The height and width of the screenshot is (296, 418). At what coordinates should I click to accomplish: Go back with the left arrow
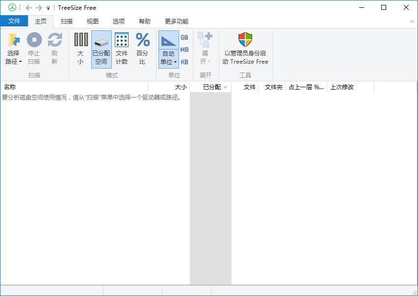(28, 8)
